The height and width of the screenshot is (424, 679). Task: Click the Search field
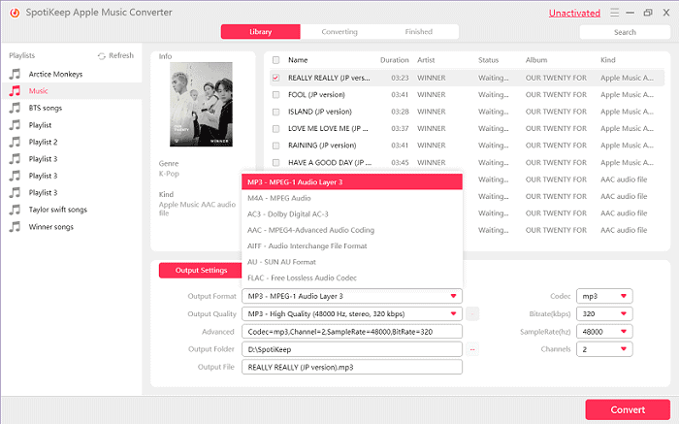[625, 32]
